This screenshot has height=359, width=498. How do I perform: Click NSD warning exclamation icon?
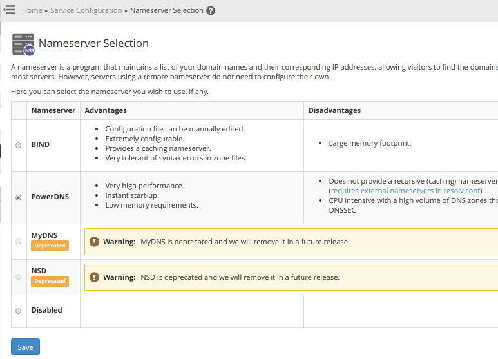point(94,277)
